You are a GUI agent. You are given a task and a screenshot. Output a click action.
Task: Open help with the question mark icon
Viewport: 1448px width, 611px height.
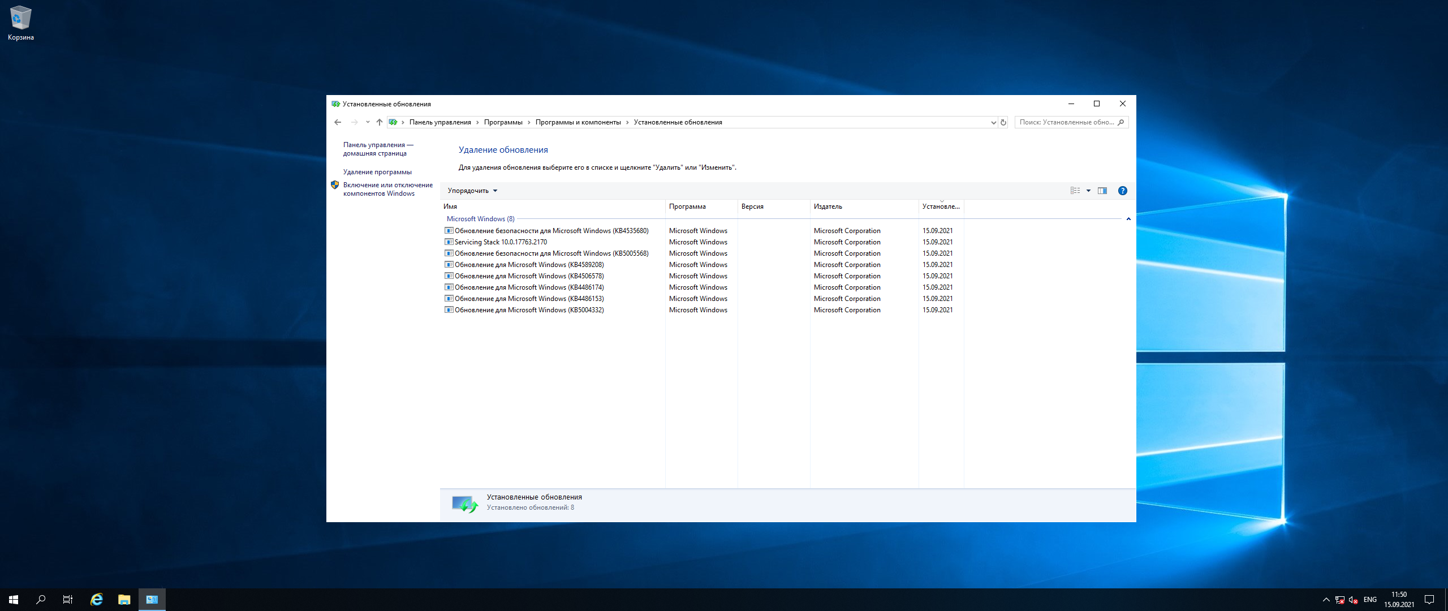point(1123,191)
